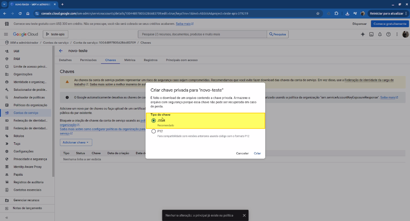Switch to the Principais com acesso tab
Image resolution: width=410 pixels, height=221 pixels.
182,60
